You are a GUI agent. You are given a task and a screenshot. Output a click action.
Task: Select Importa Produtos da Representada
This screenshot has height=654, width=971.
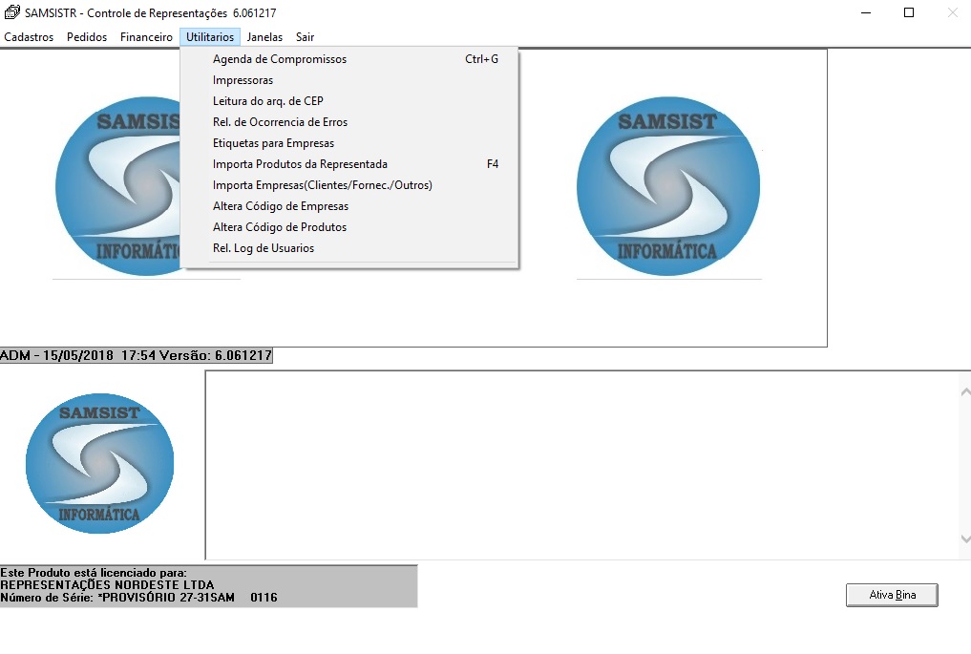coord(348,164)
